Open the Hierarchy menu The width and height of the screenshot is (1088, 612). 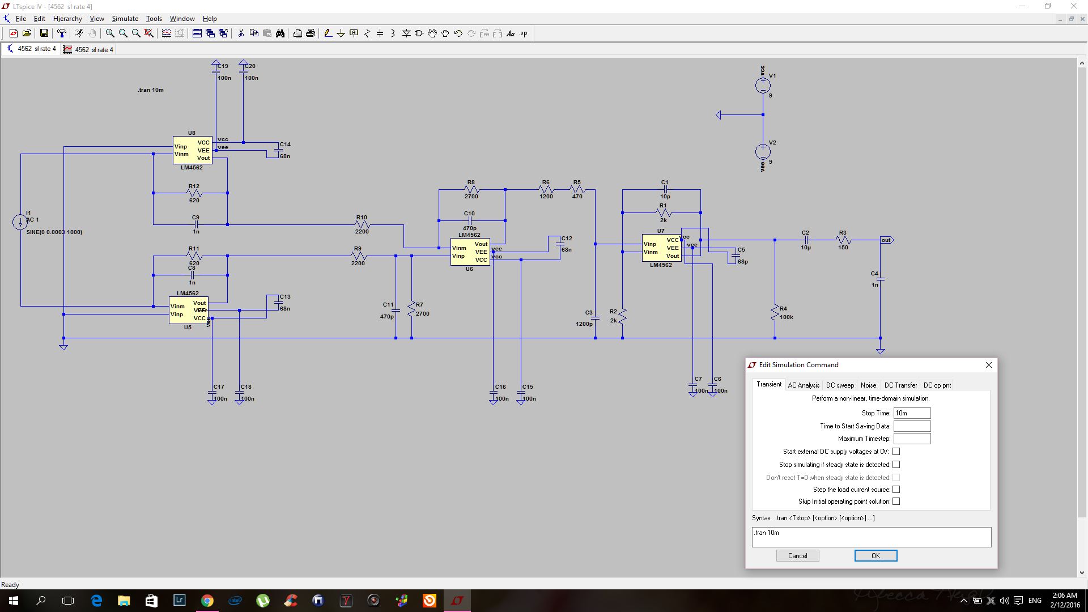[67, 19]
